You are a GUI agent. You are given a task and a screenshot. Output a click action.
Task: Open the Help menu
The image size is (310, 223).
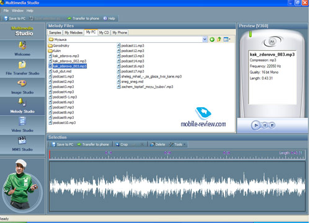coord(30,11)
